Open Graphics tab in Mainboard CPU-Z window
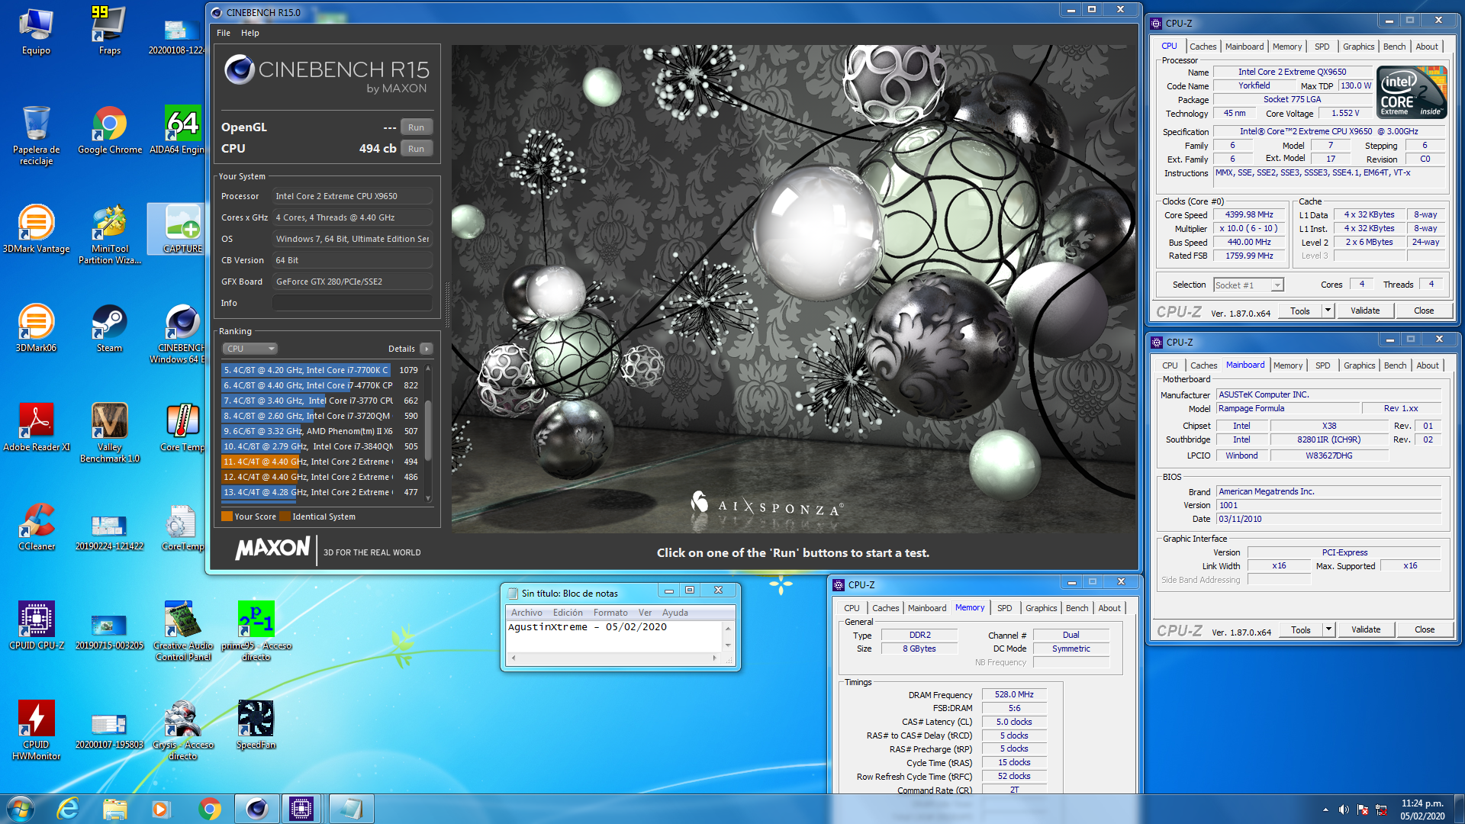 [x=1359, y=365]
